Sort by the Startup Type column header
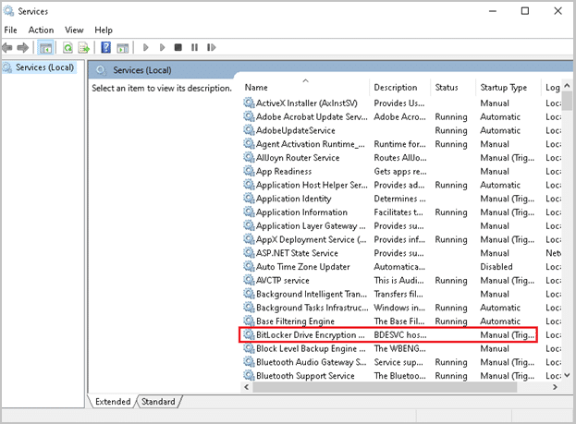 click(503, 88)
